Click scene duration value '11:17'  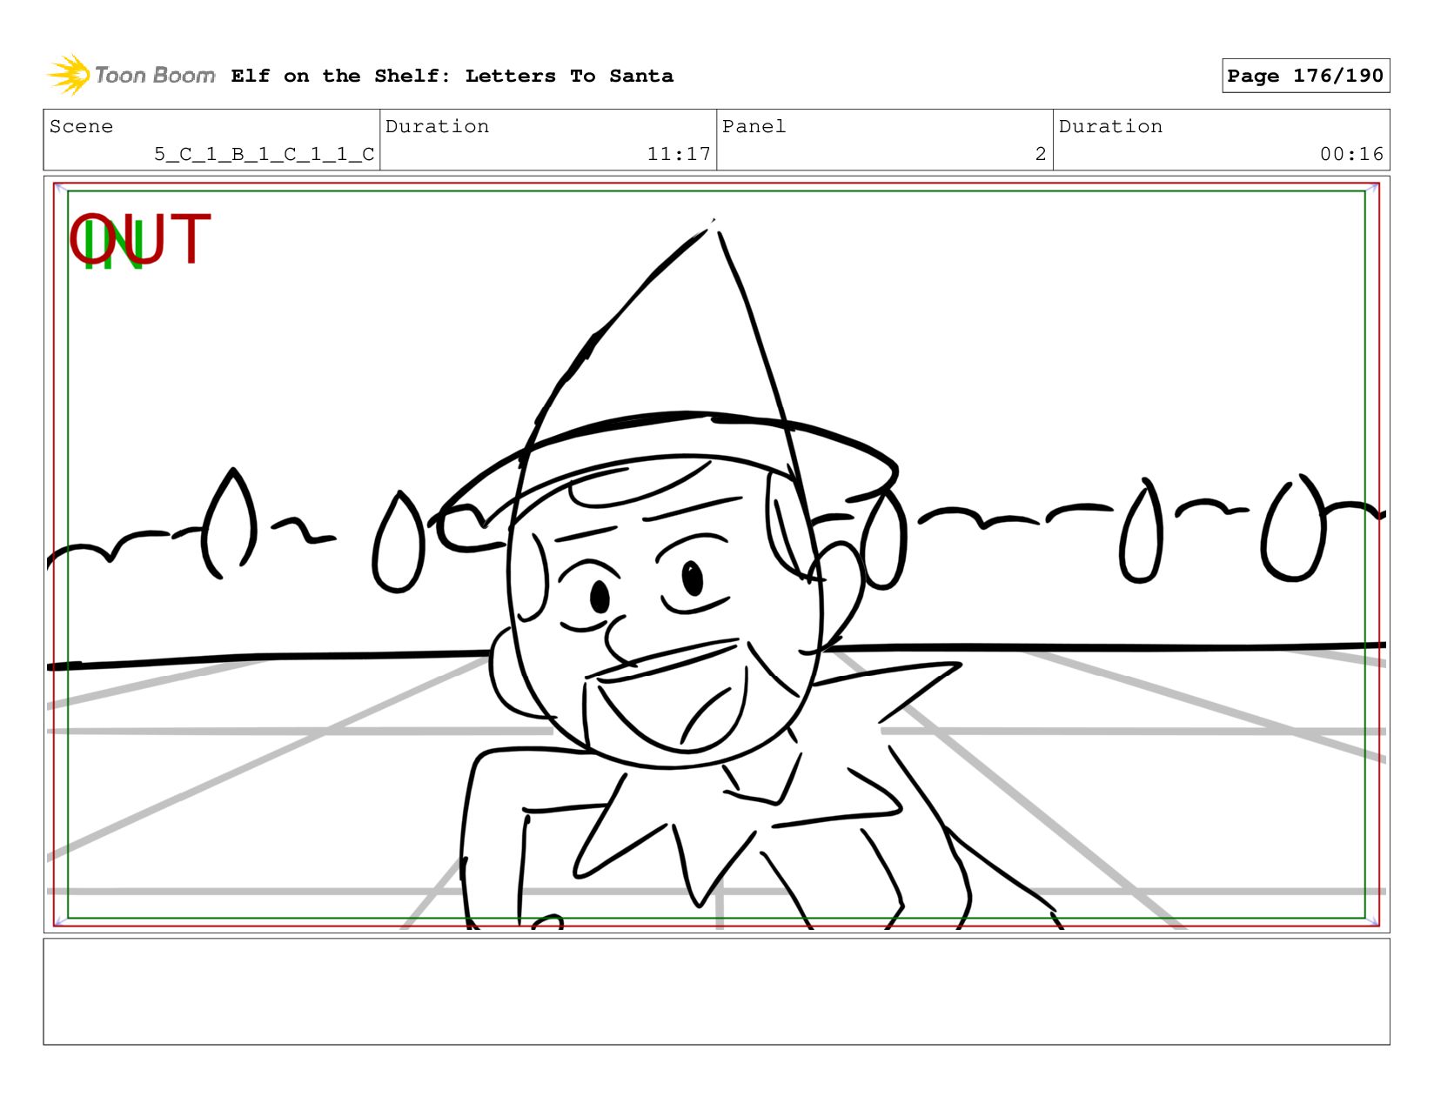pyautogui.click(x=679, y=154)
